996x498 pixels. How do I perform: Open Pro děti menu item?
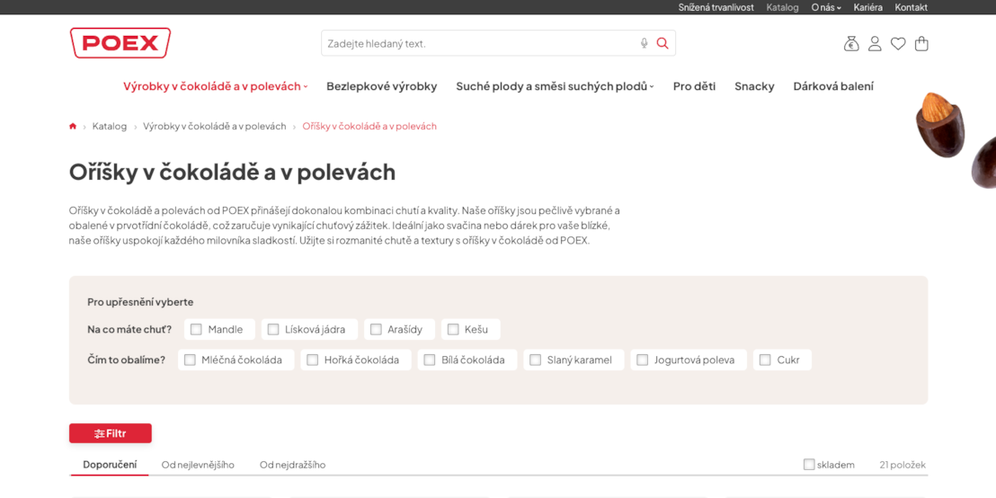click(x=694, y=86)
